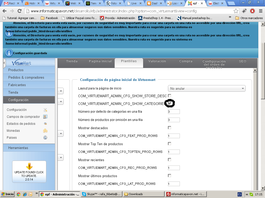Expand the hidden tray icons chevron
The image size is (265, 198).
(x=247, y=194)
